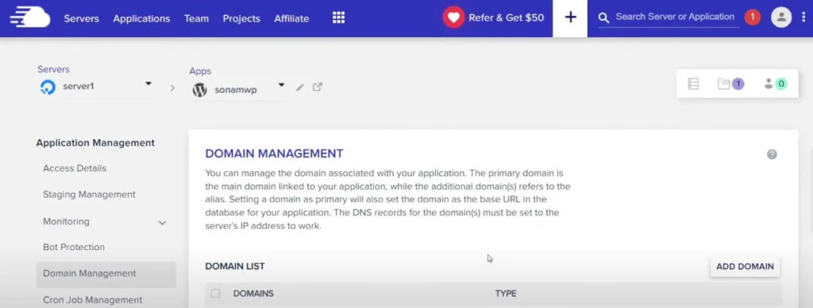Expand the Monitoring submenu chevron
The width and height of the screenshot is (813, 308).
(x=162, y=223)
